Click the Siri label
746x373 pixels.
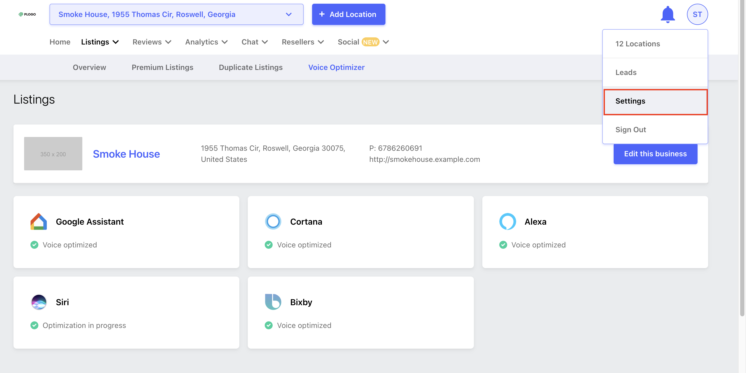click(x=62, y=302)
